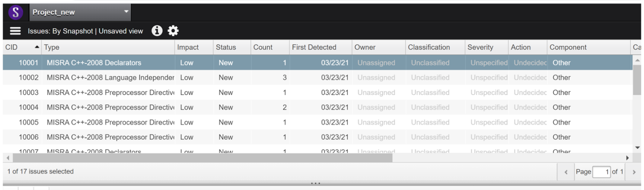Sort by the Type column header

tap(108, 47)
